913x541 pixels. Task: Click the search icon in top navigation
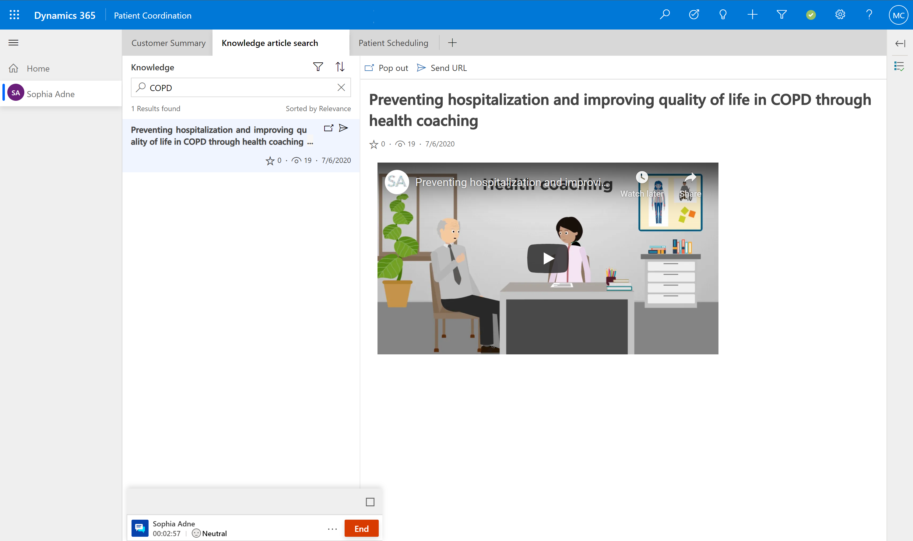pyautogui.click(x=666, y=15)
